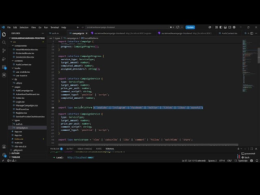
Task: Click the navigate forward arrow
Action: [x=82, y=27]
